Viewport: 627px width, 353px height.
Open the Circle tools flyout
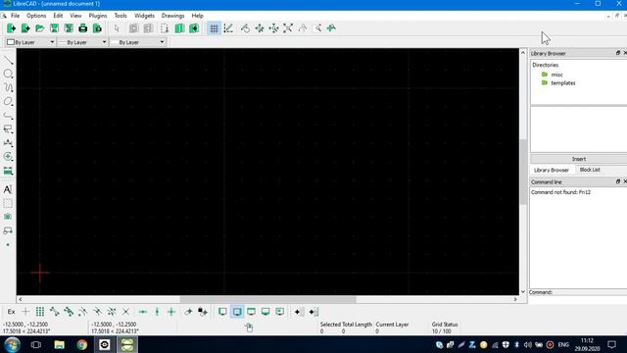8,75
